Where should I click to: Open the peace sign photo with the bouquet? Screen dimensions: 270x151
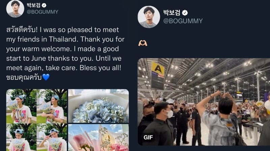pos(52,137)
